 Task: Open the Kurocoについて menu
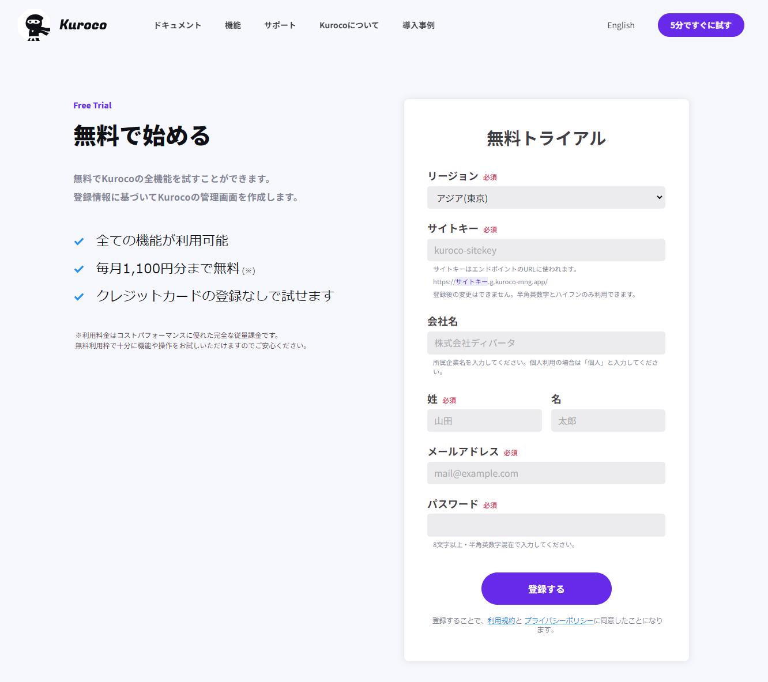[x=349, y=25]
